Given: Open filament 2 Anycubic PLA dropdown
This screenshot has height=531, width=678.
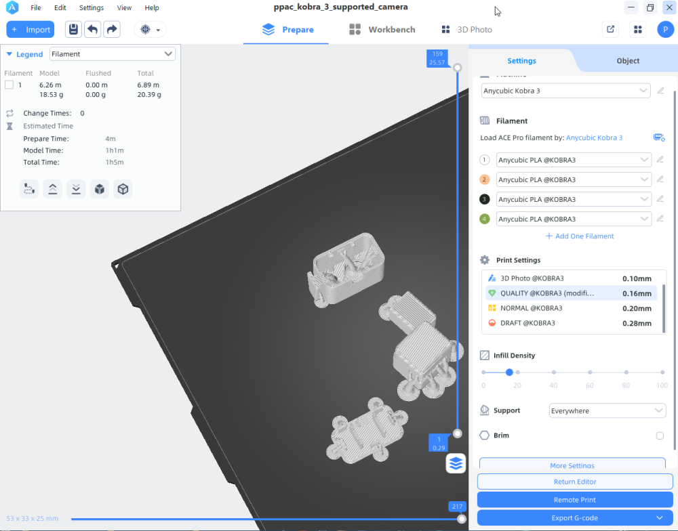Looking at the screenshot, I should click(574, 179).
